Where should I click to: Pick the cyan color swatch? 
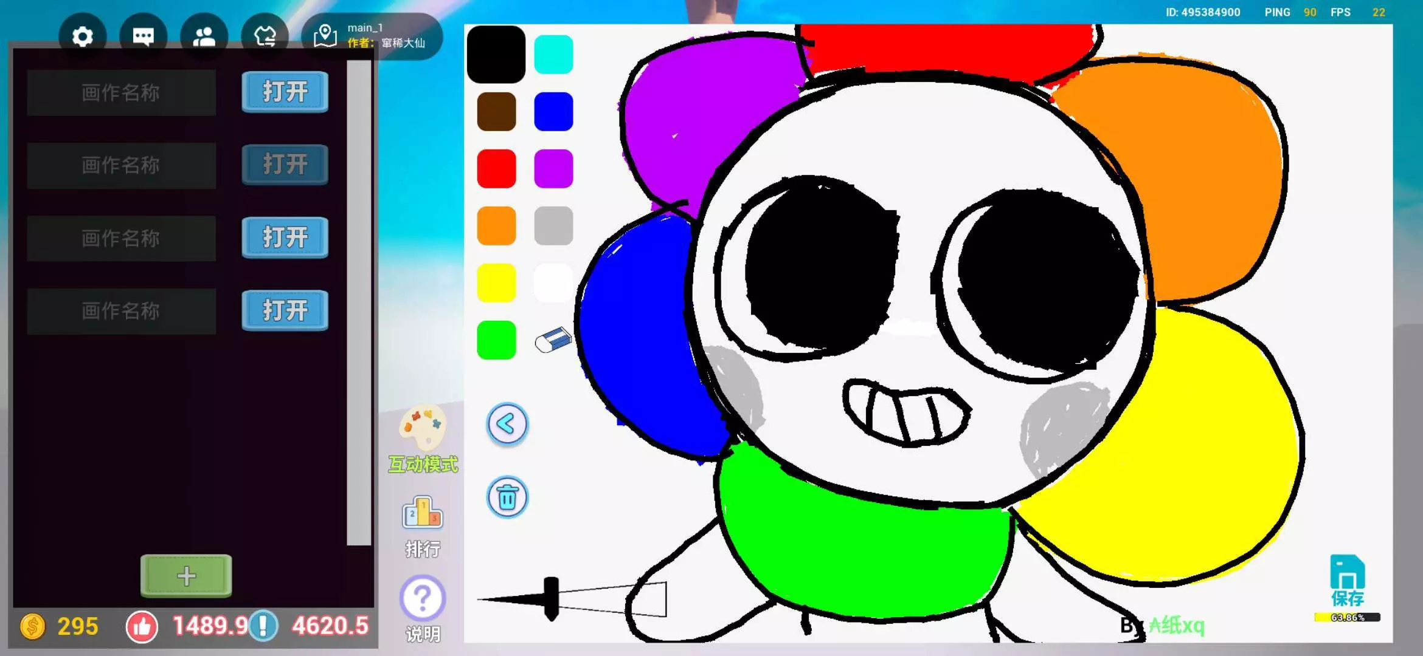coord(553,55)
